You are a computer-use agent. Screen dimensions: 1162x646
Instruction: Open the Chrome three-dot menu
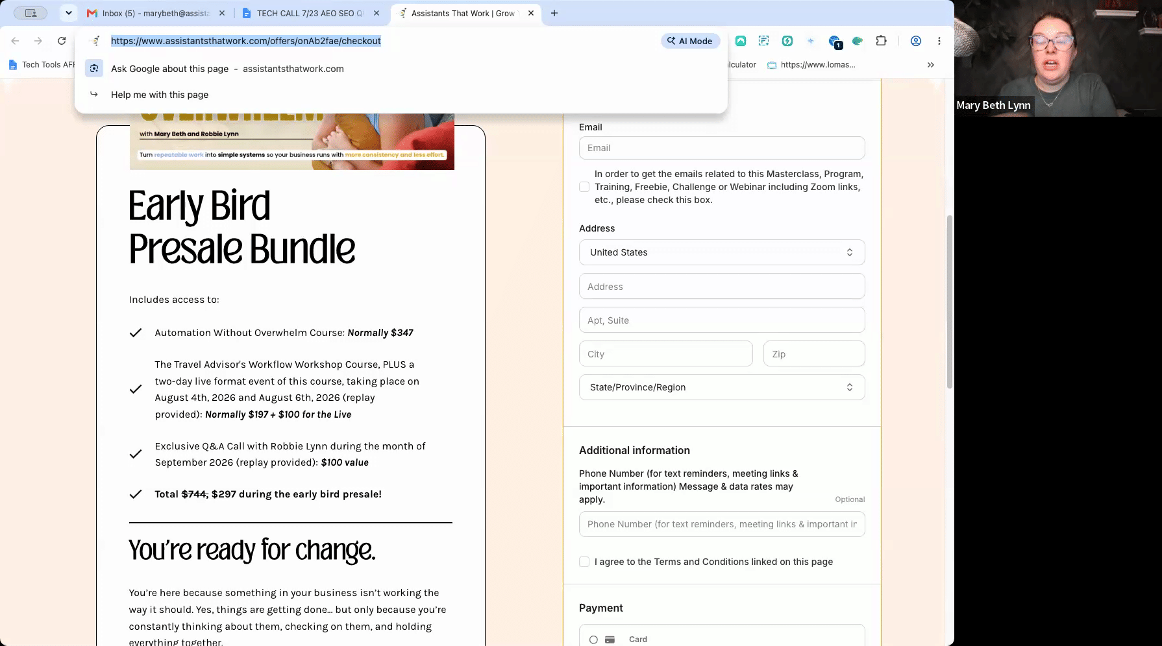pos(939,41)
